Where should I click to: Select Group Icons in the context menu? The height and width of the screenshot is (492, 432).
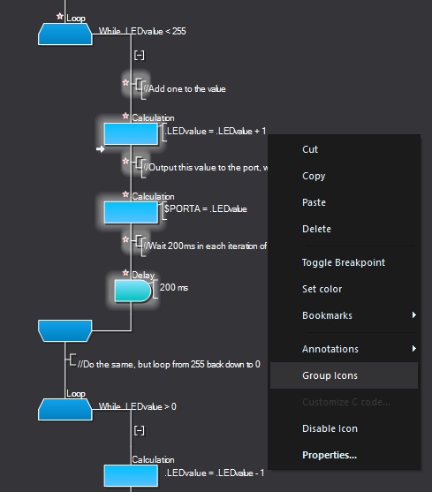[345, 375]
